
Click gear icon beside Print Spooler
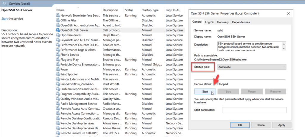58,74
